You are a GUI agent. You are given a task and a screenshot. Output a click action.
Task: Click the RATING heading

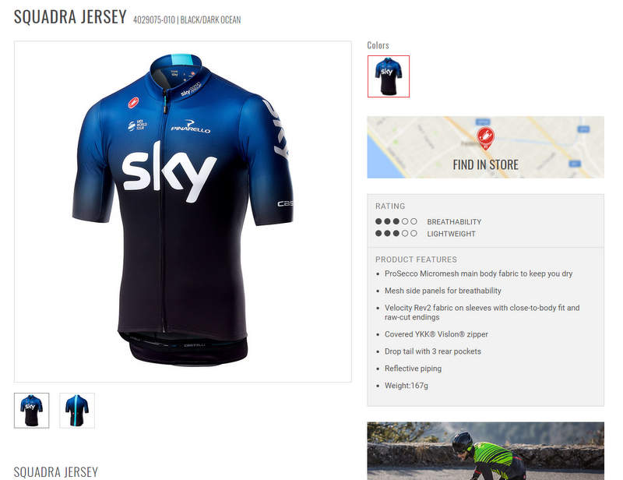coord(390,206)
